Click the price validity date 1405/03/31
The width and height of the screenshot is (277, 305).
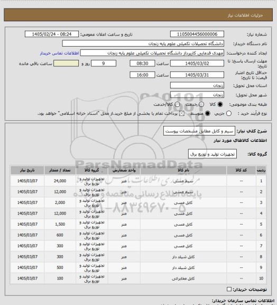coord(197,75)
